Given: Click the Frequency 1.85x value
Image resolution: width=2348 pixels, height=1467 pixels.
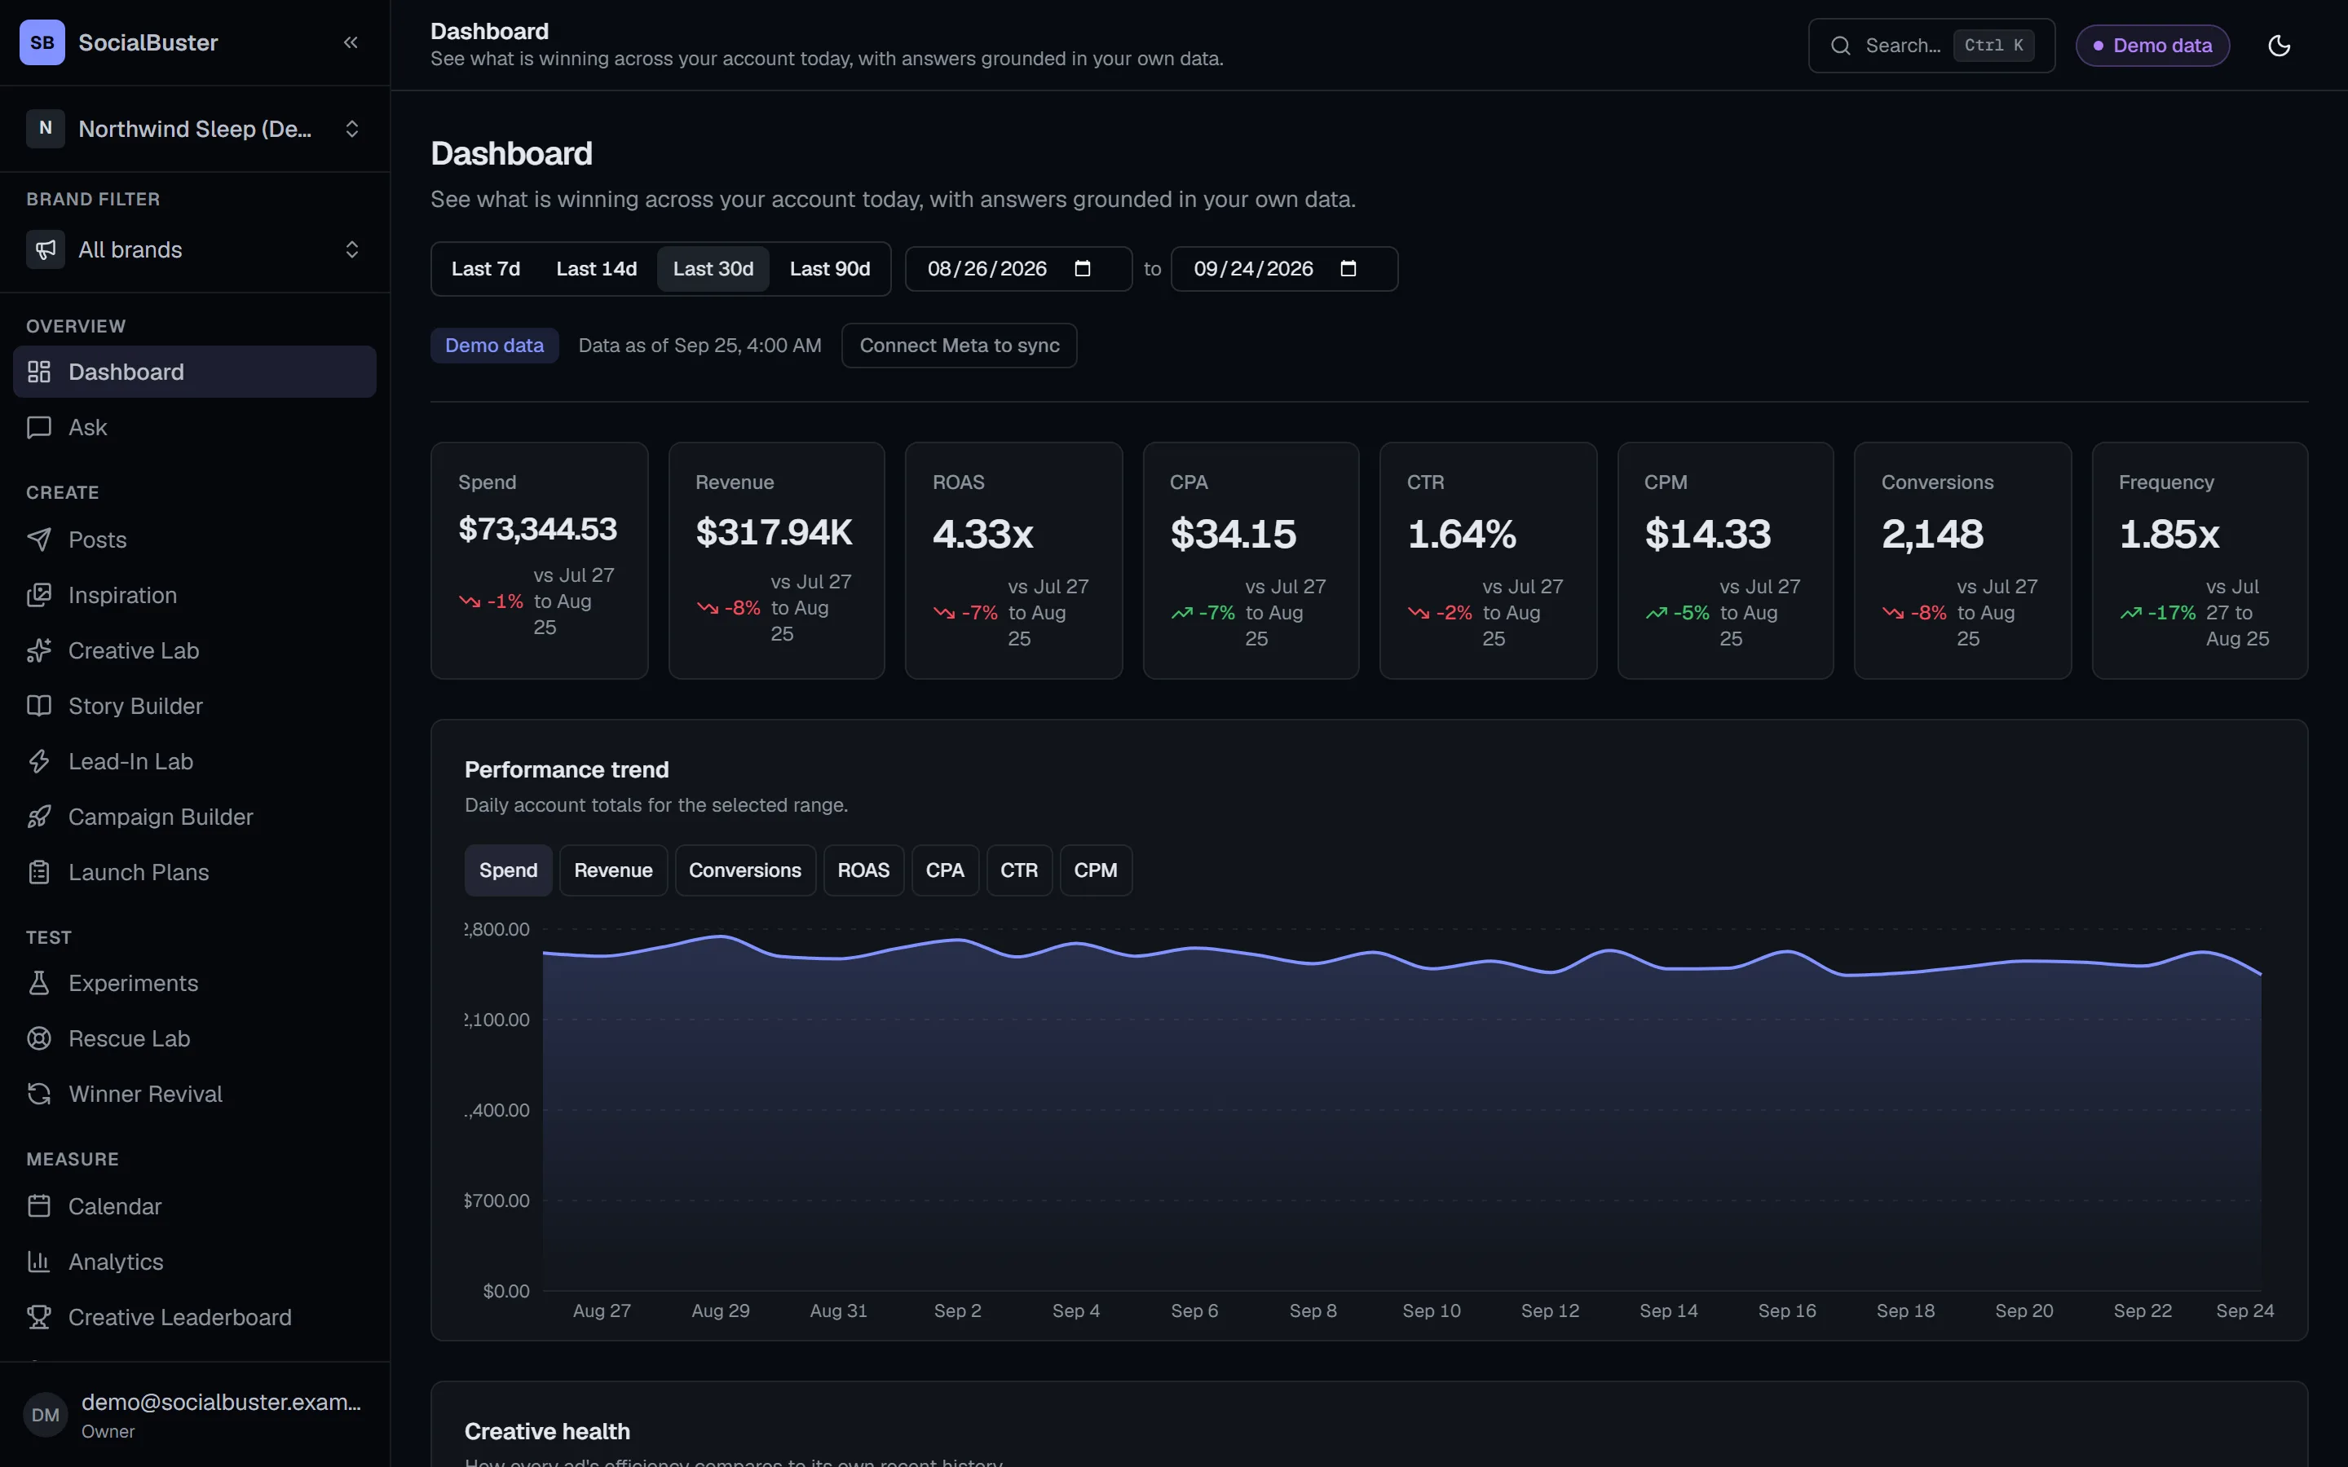Looking at the screenshot, I should (2169, 535).
